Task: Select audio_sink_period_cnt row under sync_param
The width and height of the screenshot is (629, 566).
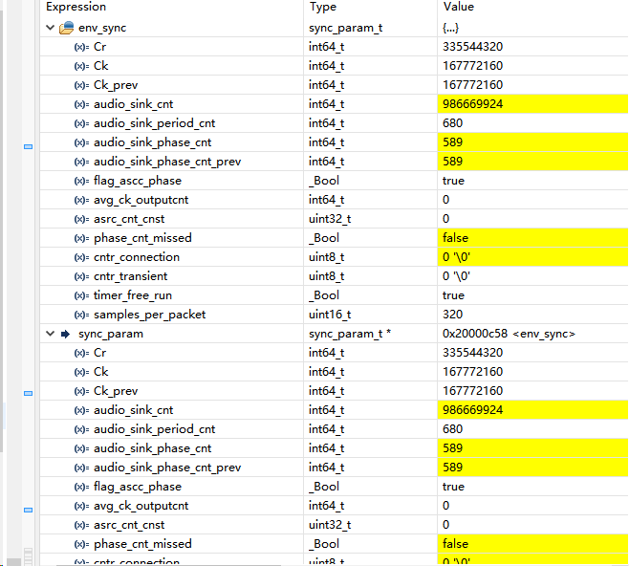Action: (154, 429)
